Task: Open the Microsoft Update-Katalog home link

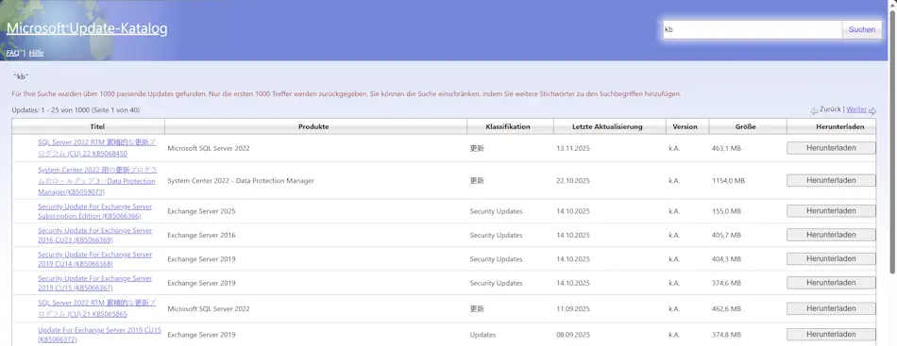Action: (87, 28)
